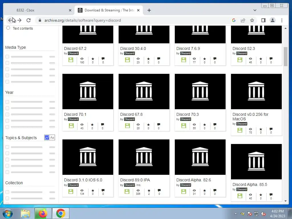Check the third Year filter checkbox
The height and width of the screenshot is (219, 292).
click(7, 114)
